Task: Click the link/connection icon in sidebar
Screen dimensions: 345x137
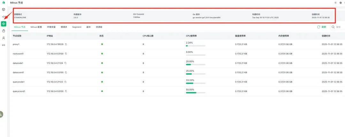Action: point(4,45)
